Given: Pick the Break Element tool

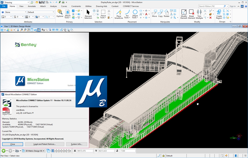Looking at the screenshot, I should tap(192, 14).
